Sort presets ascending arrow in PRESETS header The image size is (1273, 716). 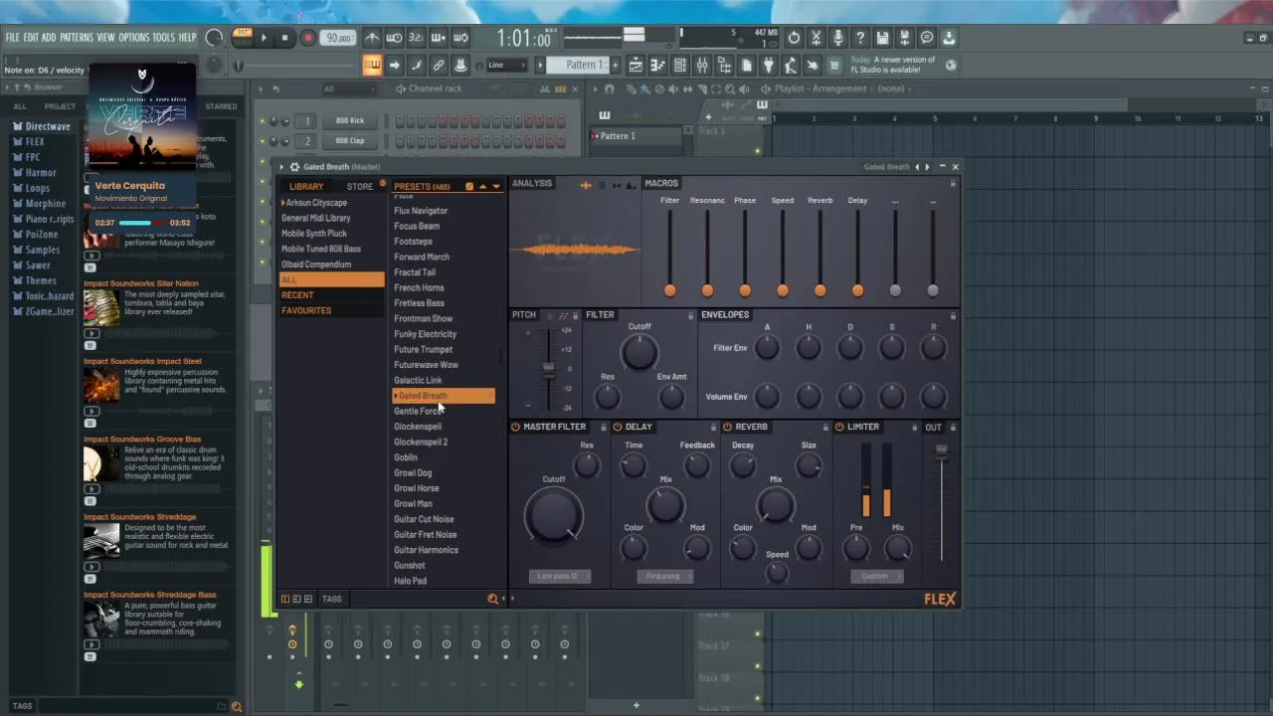pos(482,186)
